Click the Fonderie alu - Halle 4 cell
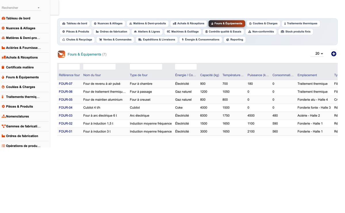Screen dimensions: 345x213 pyautogui.click(x=313, y=100)
